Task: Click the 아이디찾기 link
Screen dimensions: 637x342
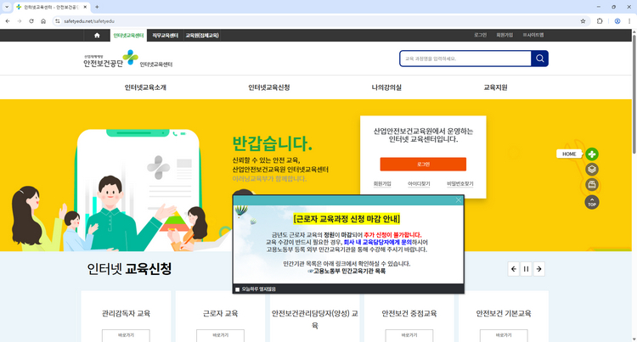Action: (x=419, y=184)
